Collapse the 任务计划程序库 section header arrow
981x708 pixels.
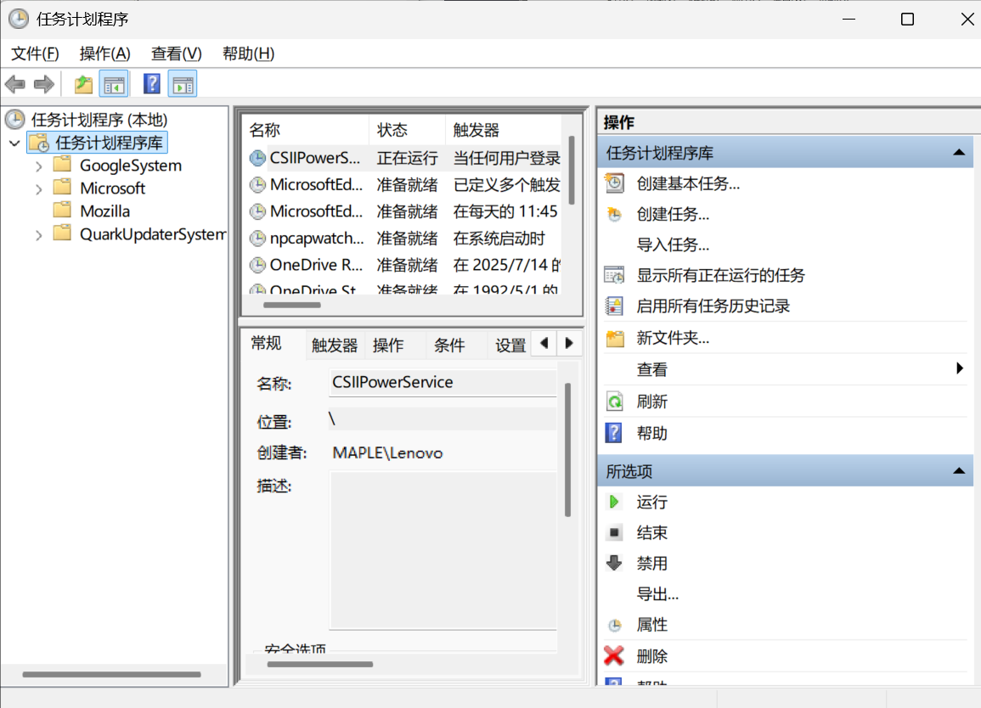(959, 153)
